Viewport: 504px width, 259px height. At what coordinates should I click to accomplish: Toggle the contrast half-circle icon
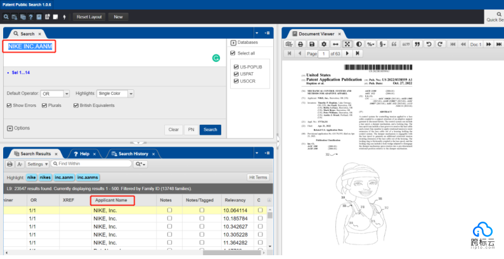click(x=359, y=44)
